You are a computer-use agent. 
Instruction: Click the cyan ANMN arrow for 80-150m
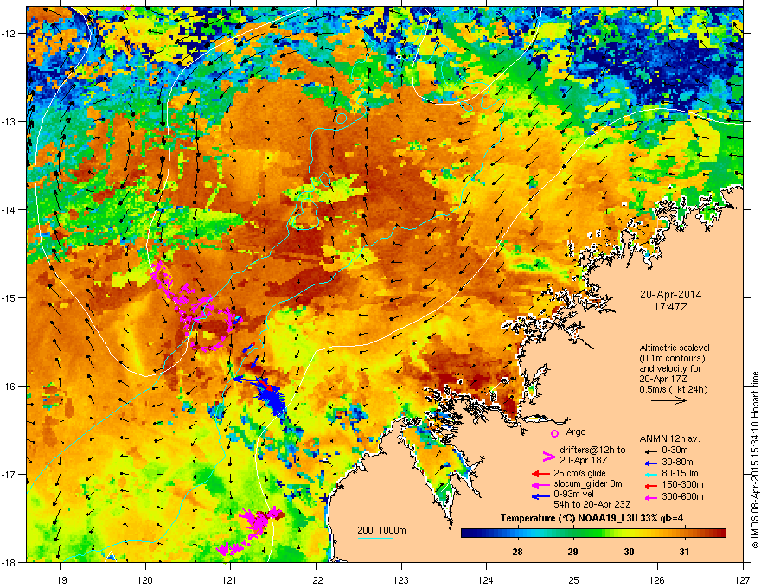pyautogui.click(x=649, y=474)
